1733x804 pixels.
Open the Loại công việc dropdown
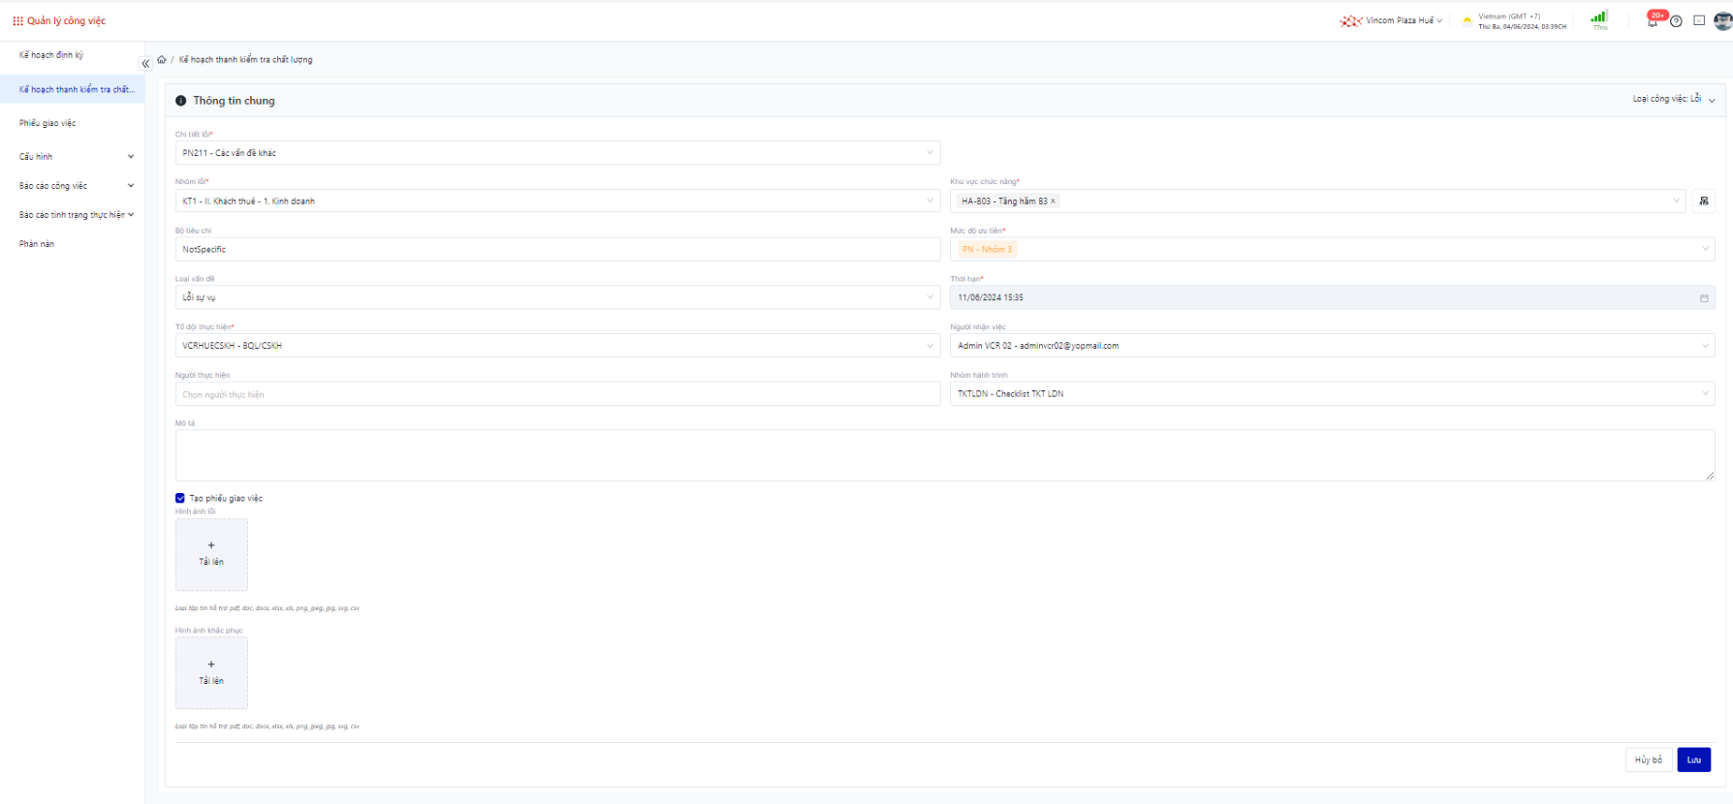[1674, 99]
